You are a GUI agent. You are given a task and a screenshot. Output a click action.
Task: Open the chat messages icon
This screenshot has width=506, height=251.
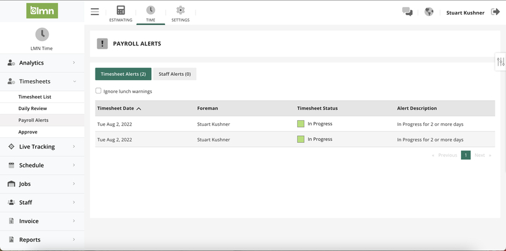pyautogui.click(x=407, y=12)
